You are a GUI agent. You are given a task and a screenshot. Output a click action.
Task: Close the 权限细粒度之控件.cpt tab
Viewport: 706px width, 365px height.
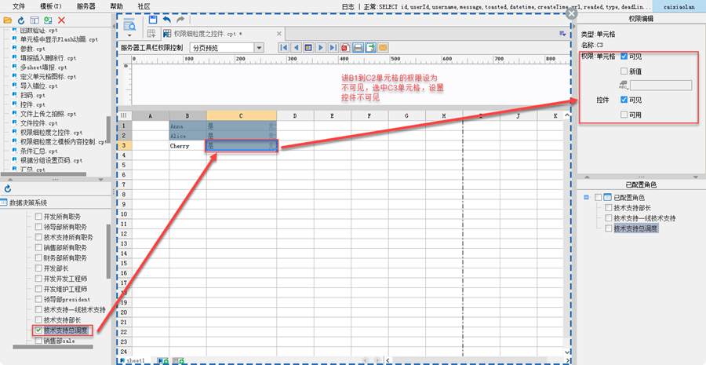click(x=279, y=34)
